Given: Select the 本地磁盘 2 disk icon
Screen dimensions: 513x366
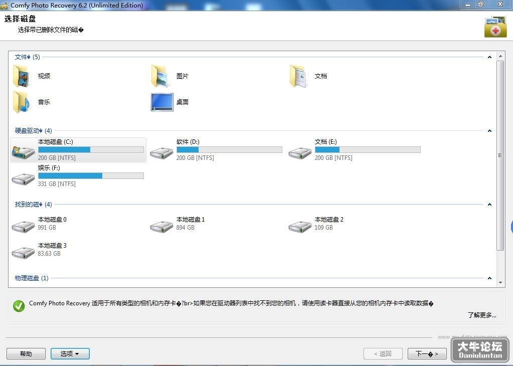Looking at the screenshot, I should (300, 226).
